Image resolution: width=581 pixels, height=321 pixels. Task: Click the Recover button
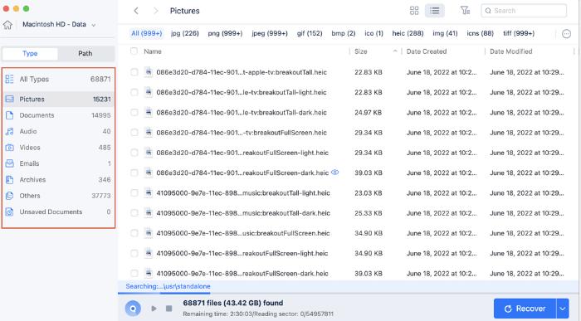coord(525,309)
